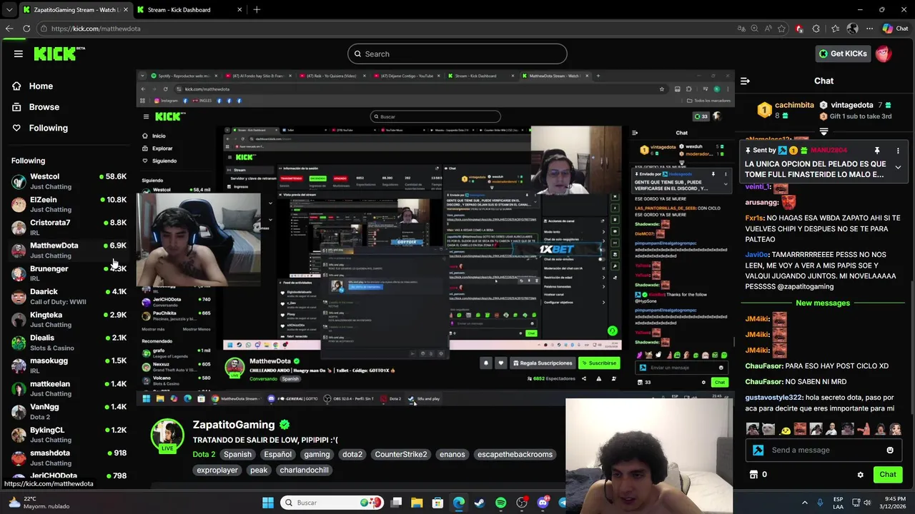Click the Spanish tag
Viewport: 915px width, 514px height.
[237, 454]
